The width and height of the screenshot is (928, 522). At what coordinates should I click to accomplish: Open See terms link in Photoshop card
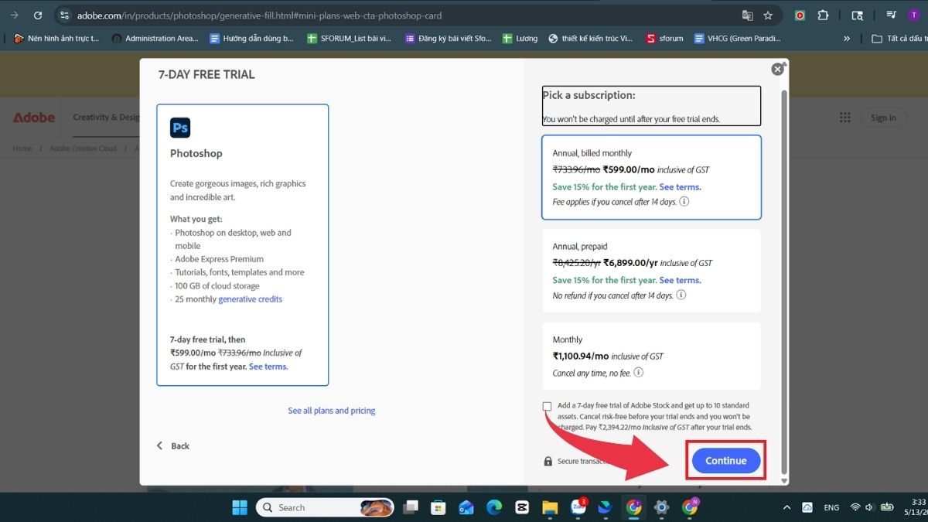point(268,367)
